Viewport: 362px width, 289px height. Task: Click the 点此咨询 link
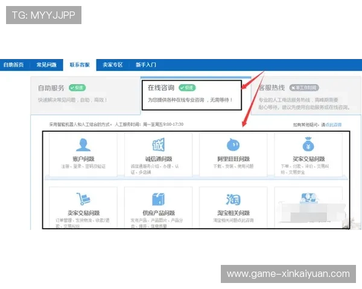tap(332, 125)
